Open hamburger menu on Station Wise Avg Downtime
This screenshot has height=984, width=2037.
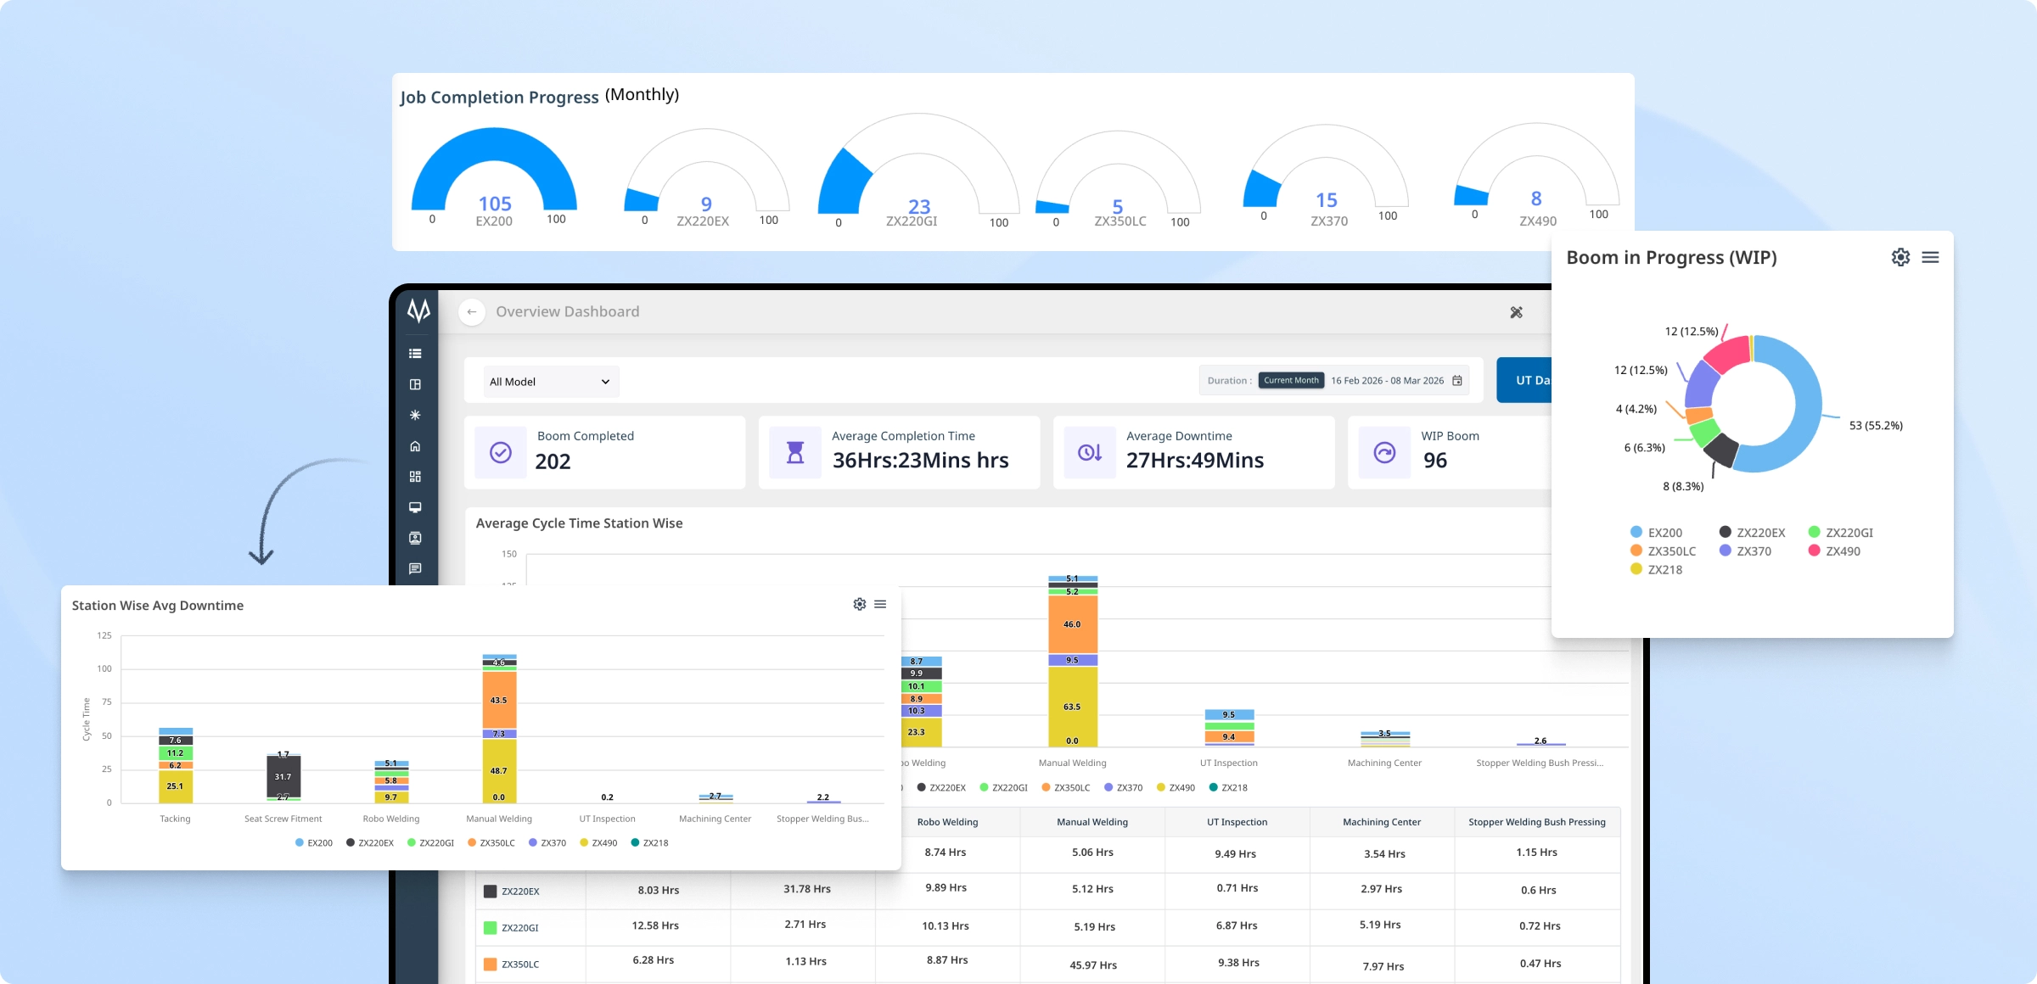(880, 604)
